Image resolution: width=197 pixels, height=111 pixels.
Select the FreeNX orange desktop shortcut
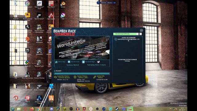pyautogui.click(x=51, y=99)
